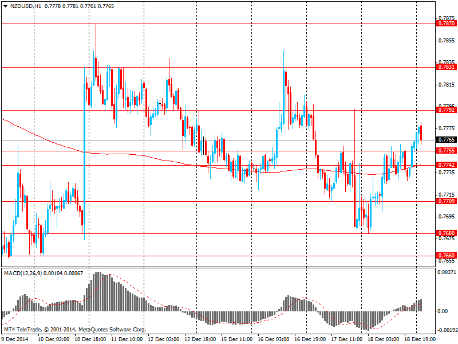Screen dimensions: 458x344
Task: Click the 18 Dec 19:00 time label
Action: tap(420, 339)
